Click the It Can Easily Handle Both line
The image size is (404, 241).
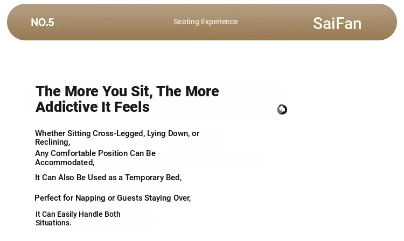pos(78,214)
